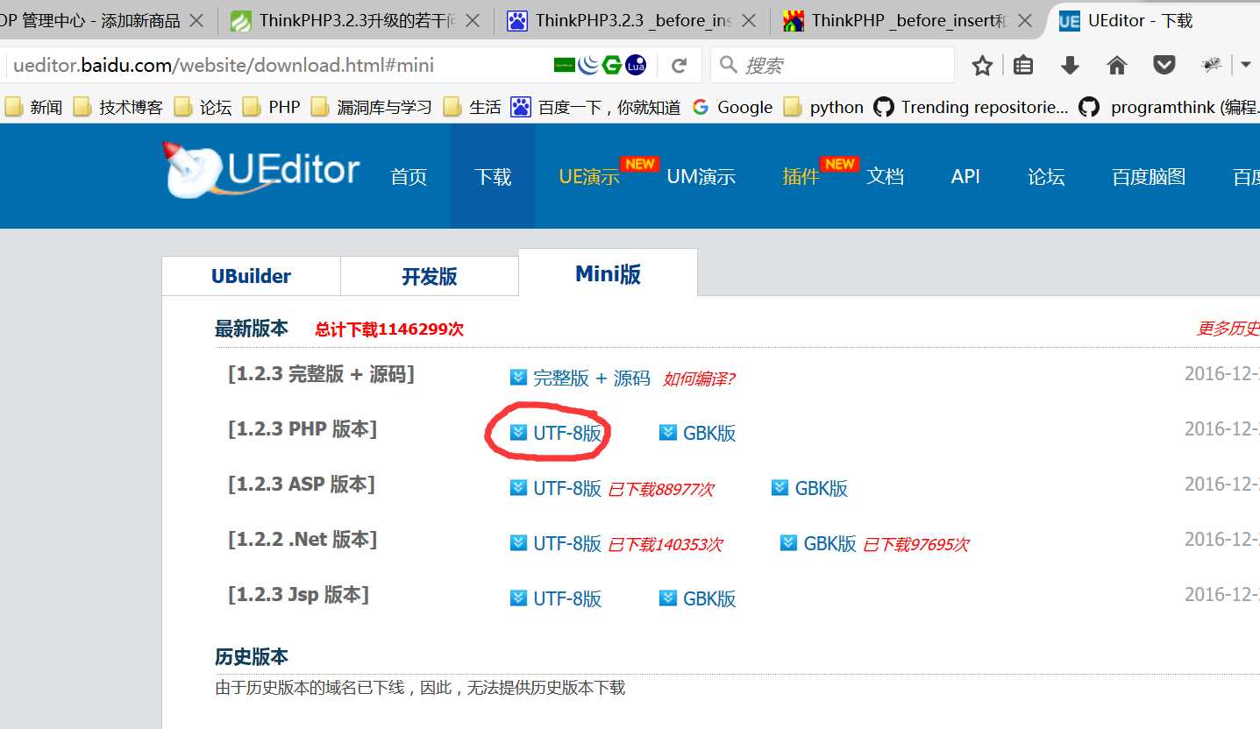The width and height of the screenshot is (1260, 729).
Task: Download the ASP 版本 GBK版
Action: click(x=809, y=488)
